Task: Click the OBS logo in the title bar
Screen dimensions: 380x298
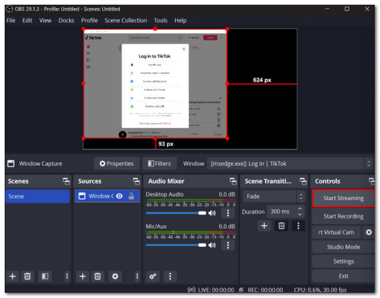Action: 9,9
